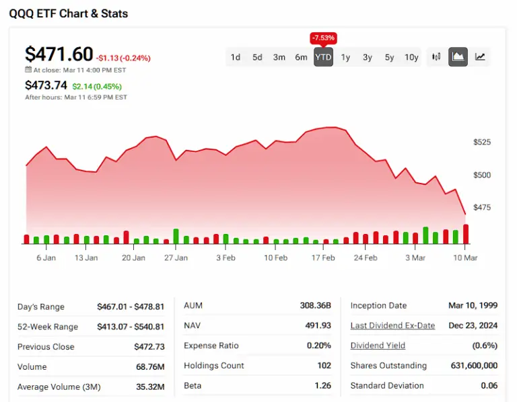Click the Day's Range value $467.01 - $478.81

point(131,307)
